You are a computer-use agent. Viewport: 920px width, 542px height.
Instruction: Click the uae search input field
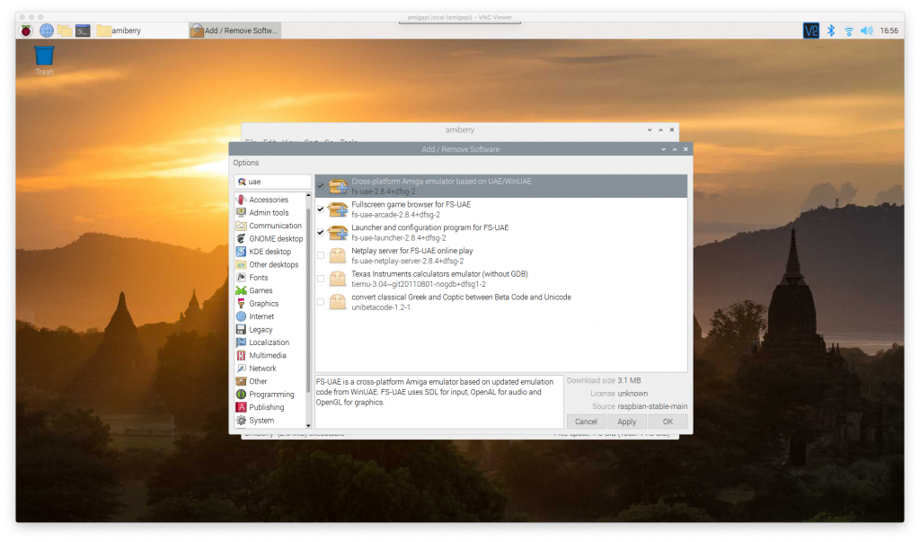273,182
